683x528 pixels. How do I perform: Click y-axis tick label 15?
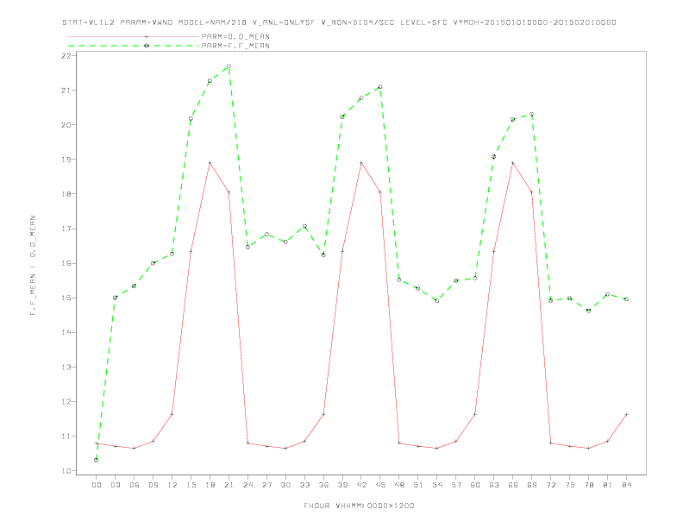tap(66, 298)
